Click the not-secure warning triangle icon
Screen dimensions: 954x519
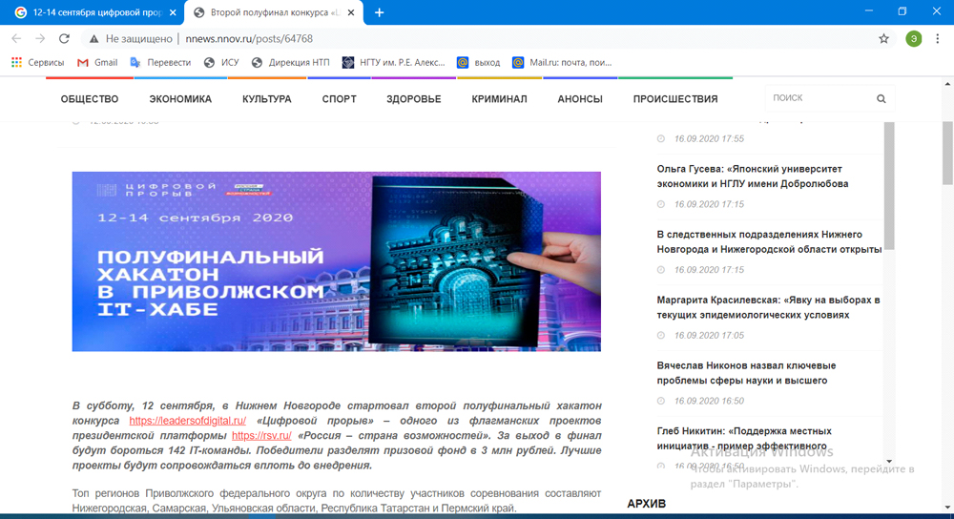pyautogui.click(x=93, y=39)
